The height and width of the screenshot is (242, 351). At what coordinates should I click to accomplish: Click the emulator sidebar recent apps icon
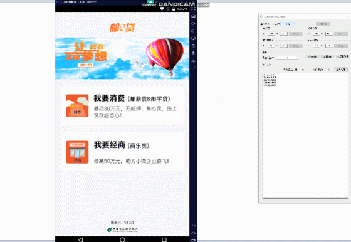tap(194, 240)
